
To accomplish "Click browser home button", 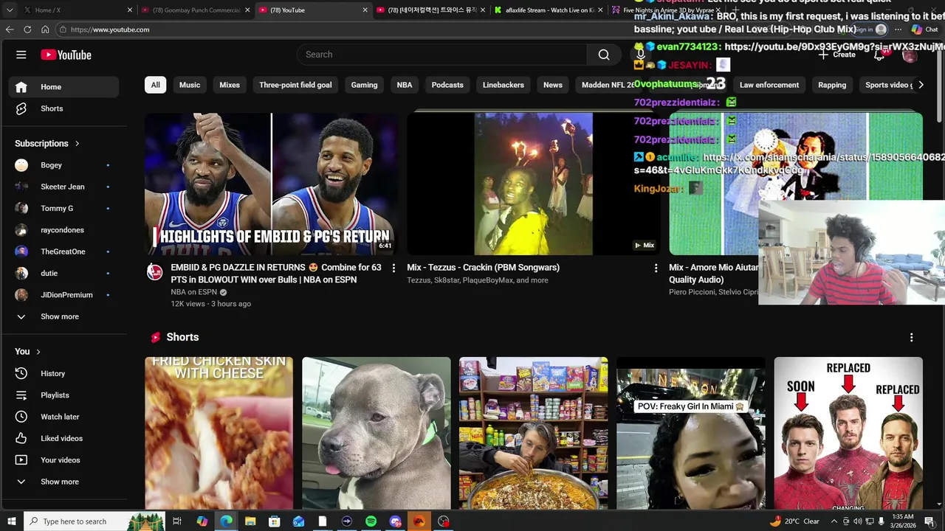I will [45, 29].
